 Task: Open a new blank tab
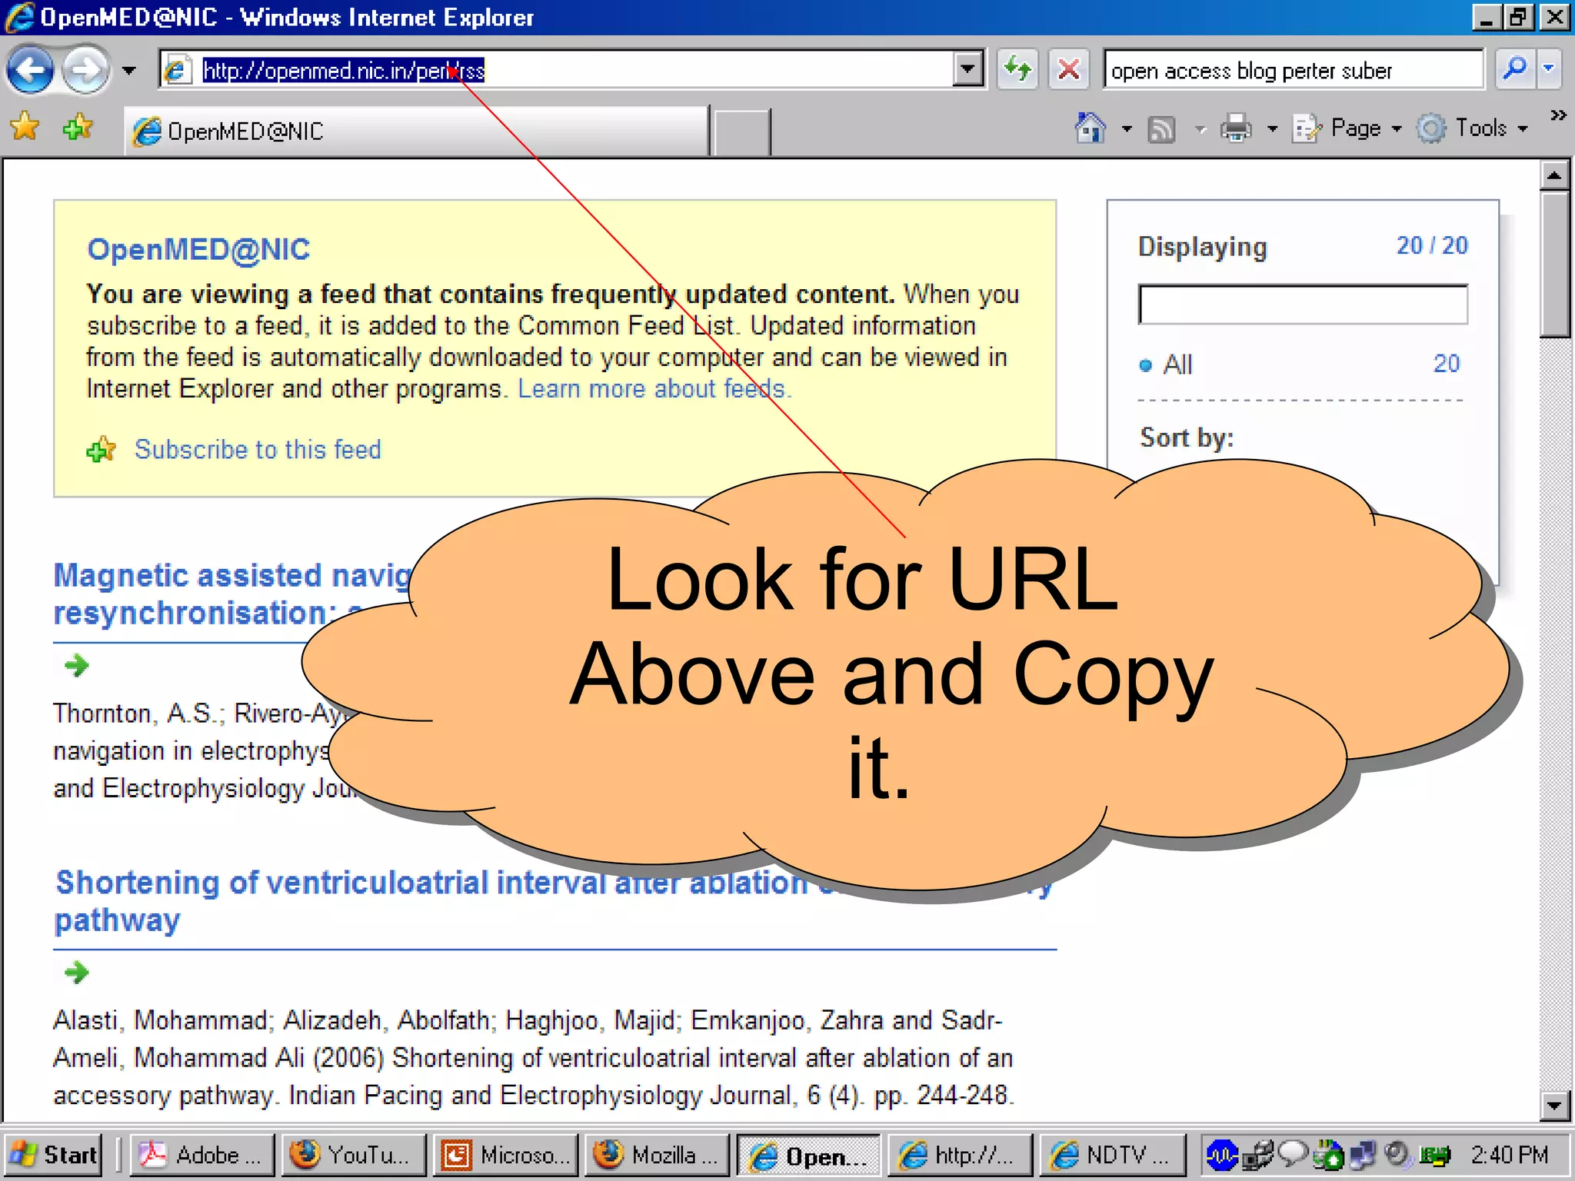[741, 132]
